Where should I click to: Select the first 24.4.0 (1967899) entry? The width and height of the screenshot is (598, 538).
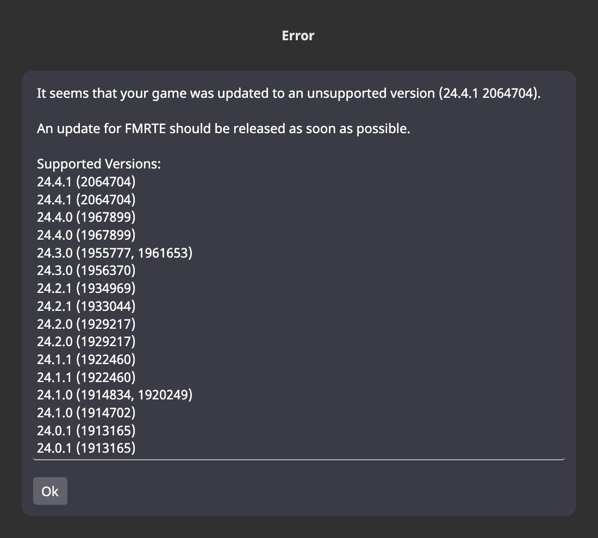[86, 217]
